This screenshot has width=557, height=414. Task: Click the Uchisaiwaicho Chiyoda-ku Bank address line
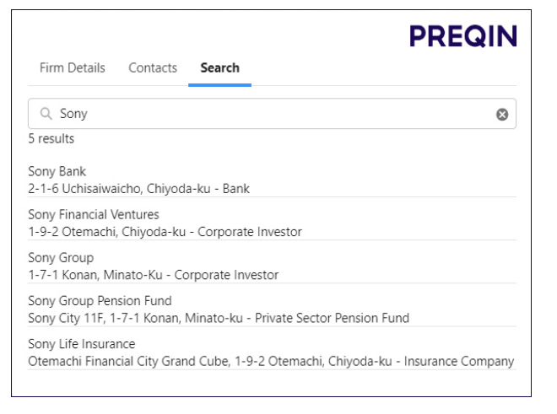tap(139, 189)
